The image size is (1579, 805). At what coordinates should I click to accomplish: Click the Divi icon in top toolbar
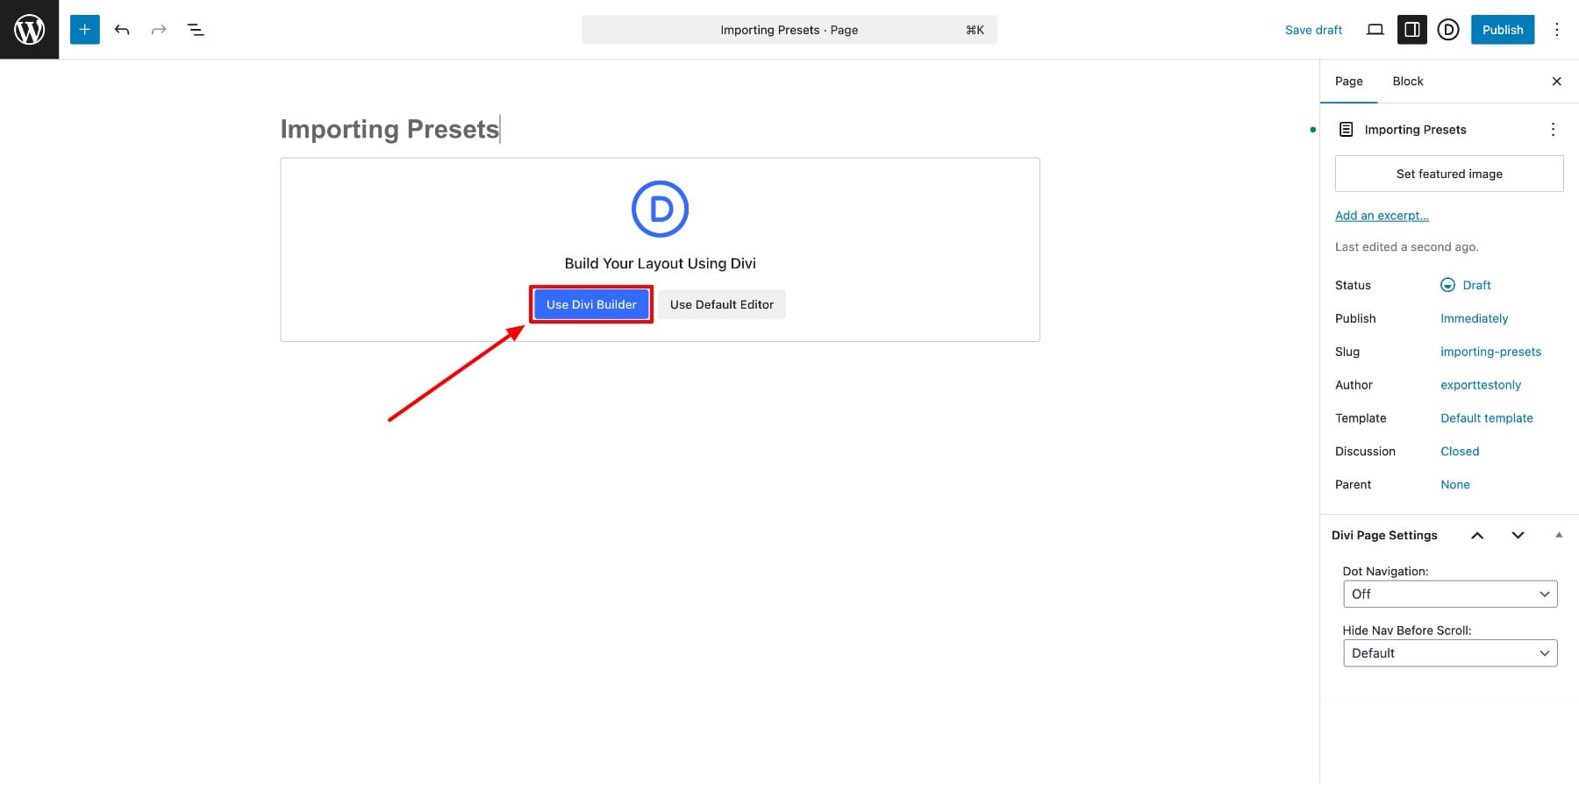click(x=1447, y=30)
